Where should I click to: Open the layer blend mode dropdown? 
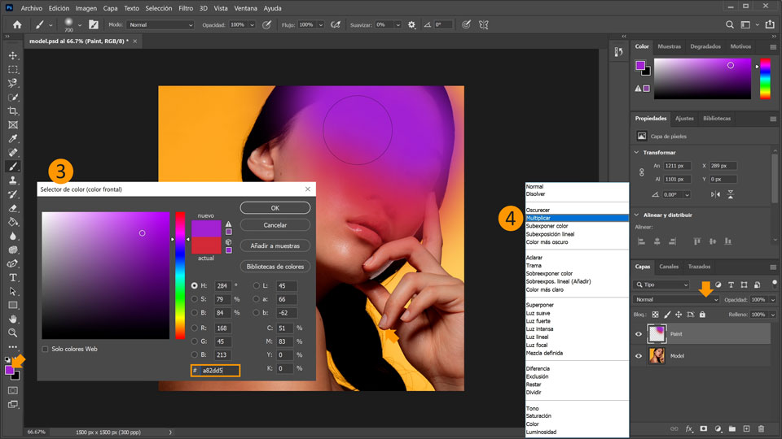[677, 300]
